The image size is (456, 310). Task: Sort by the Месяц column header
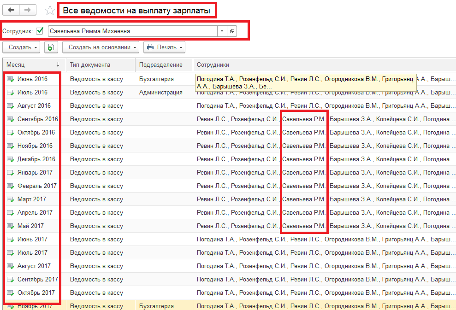pyautogui.click(x=34, y=65)
